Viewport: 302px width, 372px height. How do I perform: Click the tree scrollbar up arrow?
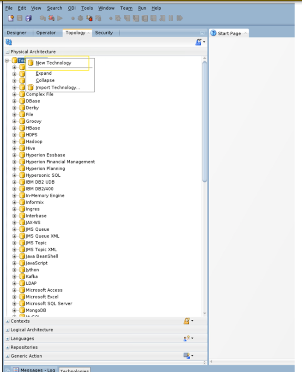[x=205, y=58]
